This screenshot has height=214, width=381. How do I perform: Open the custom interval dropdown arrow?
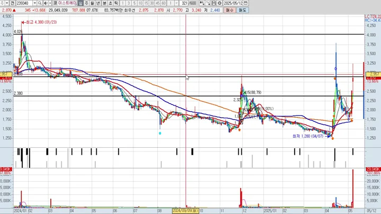tap(177, 3)
